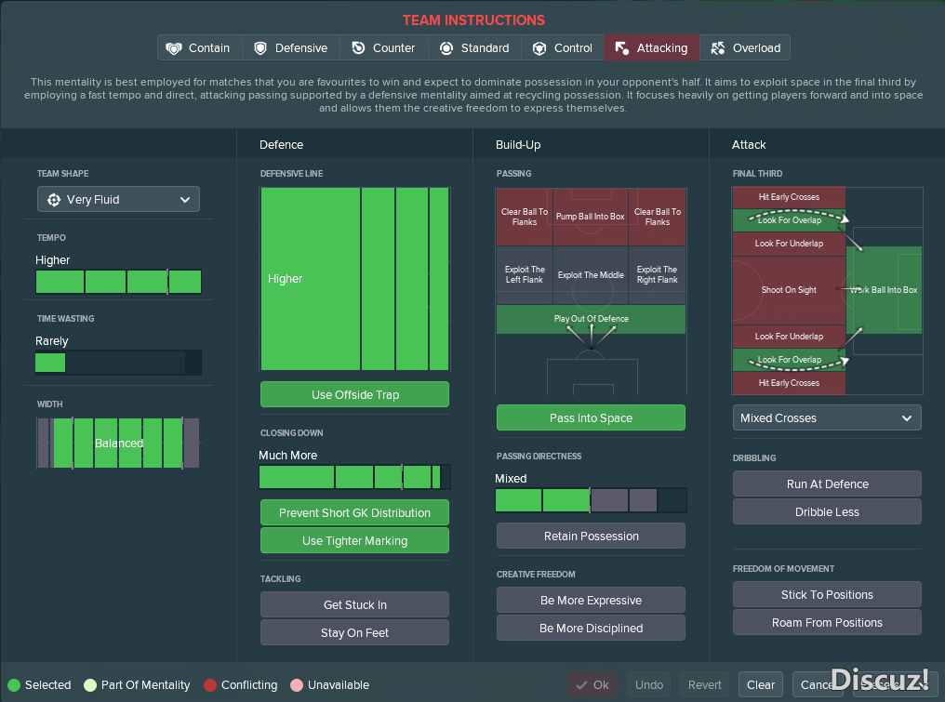
Task: Select the top Hit Early Crosses zone
Action: tap(789, 197)
